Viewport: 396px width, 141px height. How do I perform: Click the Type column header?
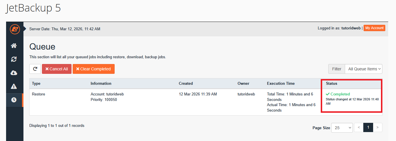coord(36,83)
